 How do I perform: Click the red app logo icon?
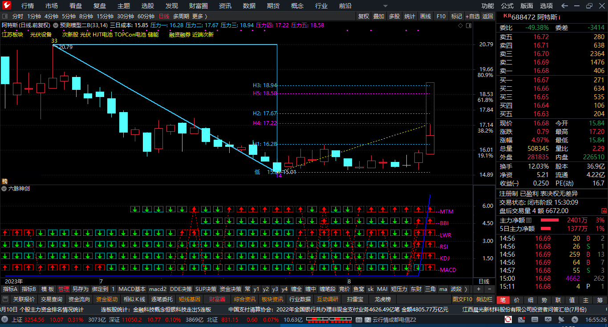point(7,5)
